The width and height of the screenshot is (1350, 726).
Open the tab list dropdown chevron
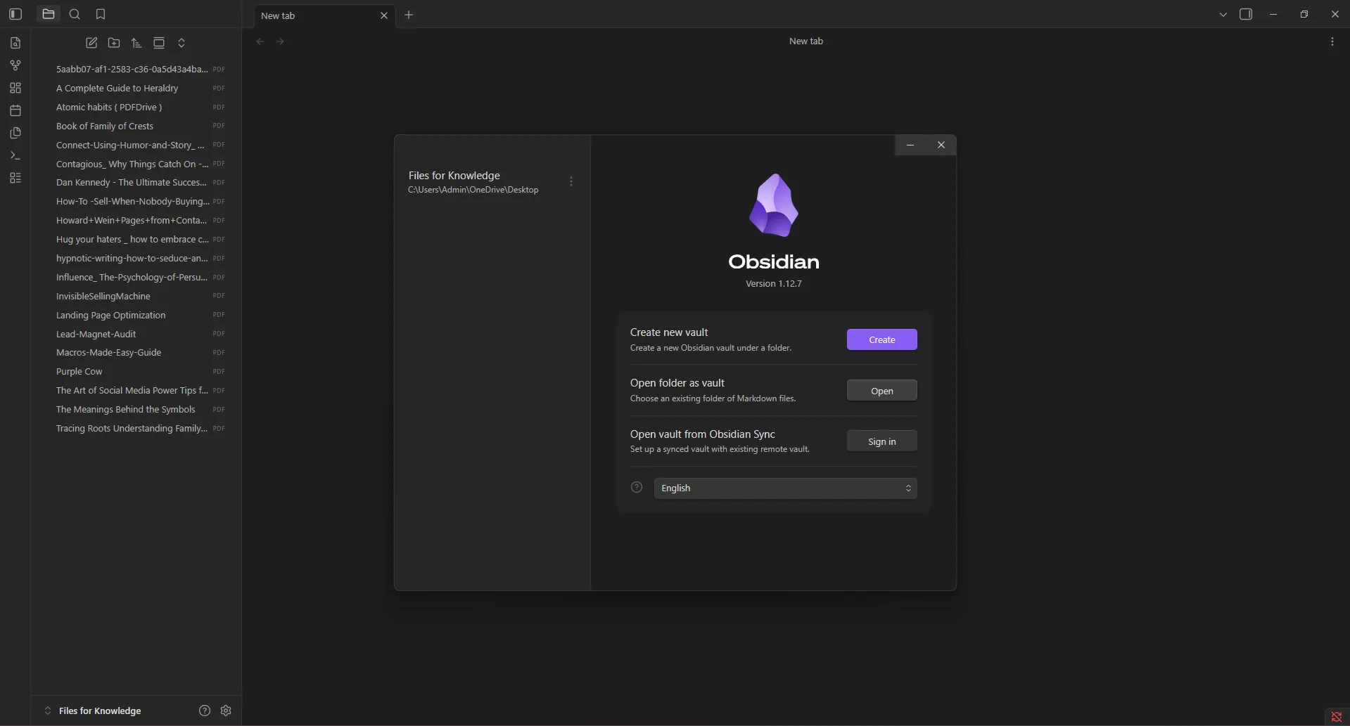[x=1223, y=14]
